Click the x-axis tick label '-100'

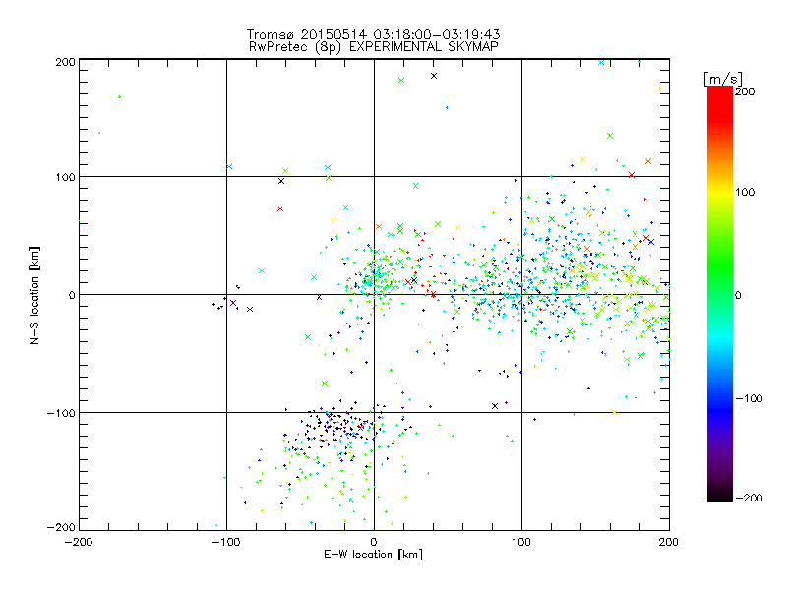click(226, 542)
